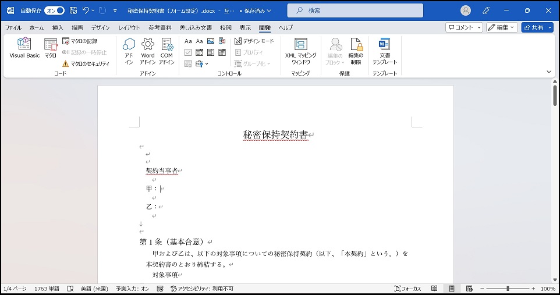Click the 1/4 ページ page indicator
Image resolution: width=560 pixels, height=295 pixels.
tap(15, 289)
